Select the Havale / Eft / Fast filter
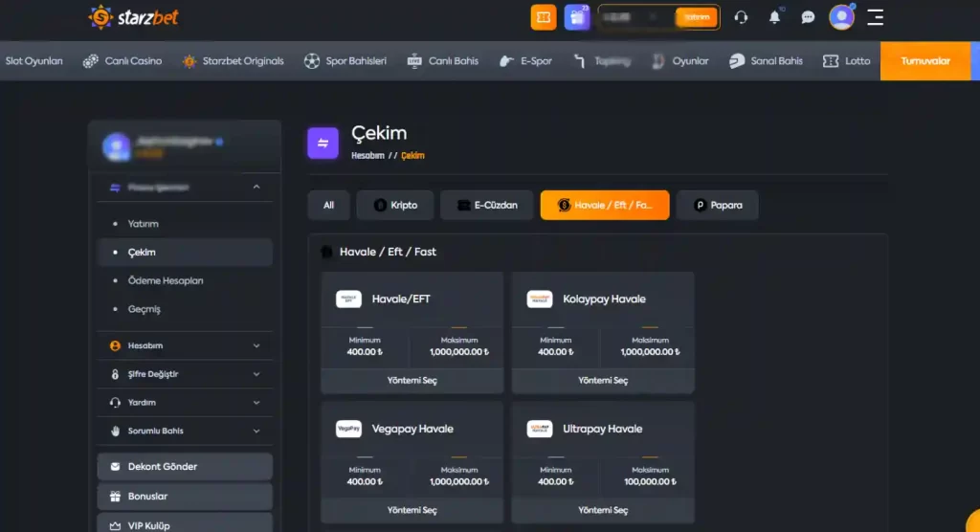Image resolution: width=980 pixels, height=532 pixels. tap(605, 205)
